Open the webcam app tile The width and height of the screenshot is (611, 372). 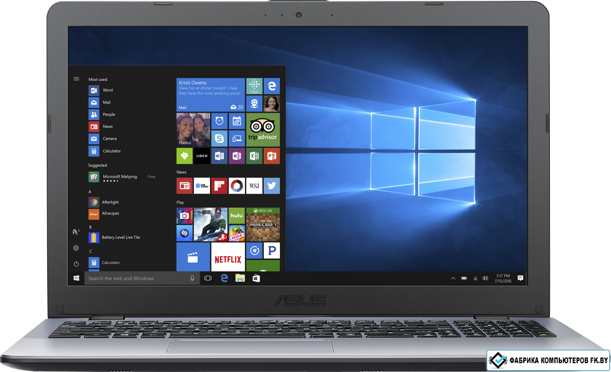click(x=254, y=104)
